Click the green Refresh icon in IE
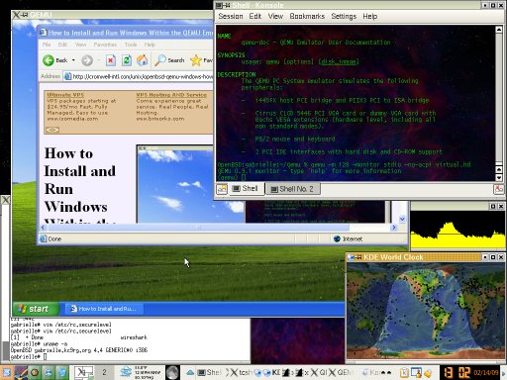Viewport: 507px width, 380px height. pos(127,60)
